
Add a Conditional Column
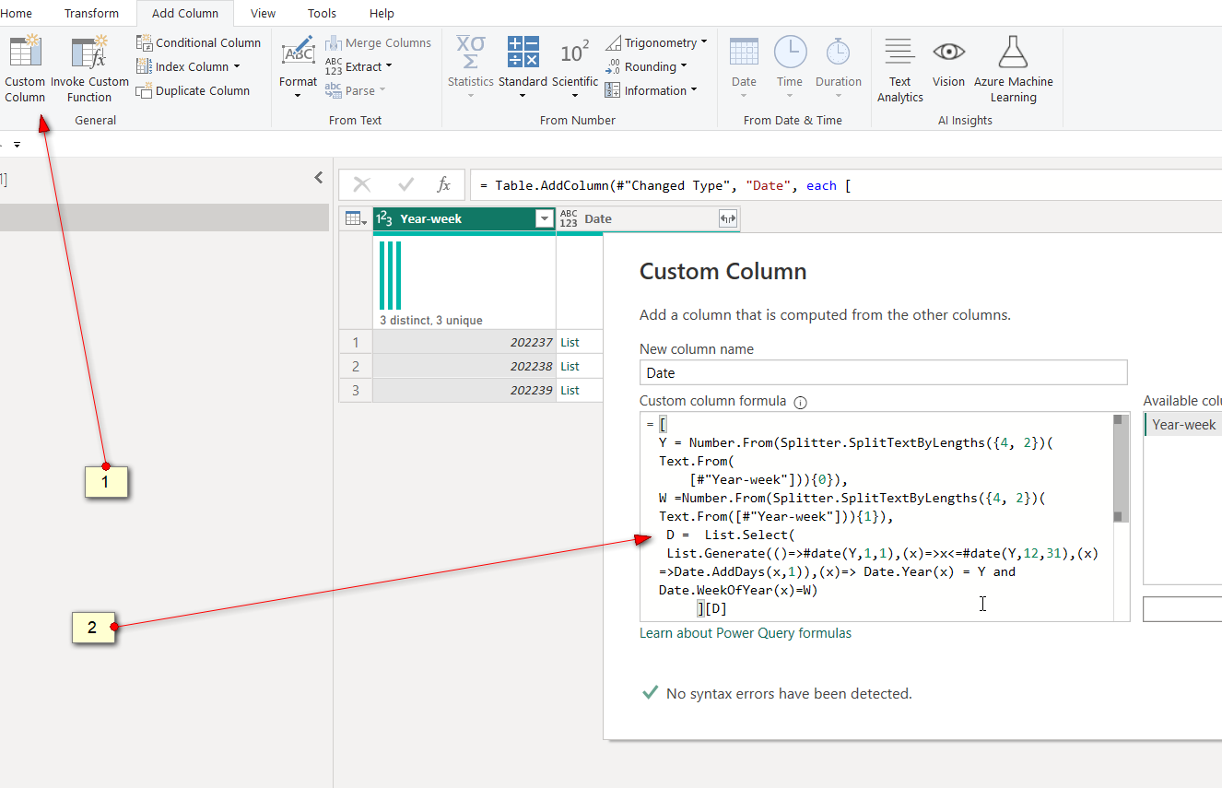pos(199,42)
